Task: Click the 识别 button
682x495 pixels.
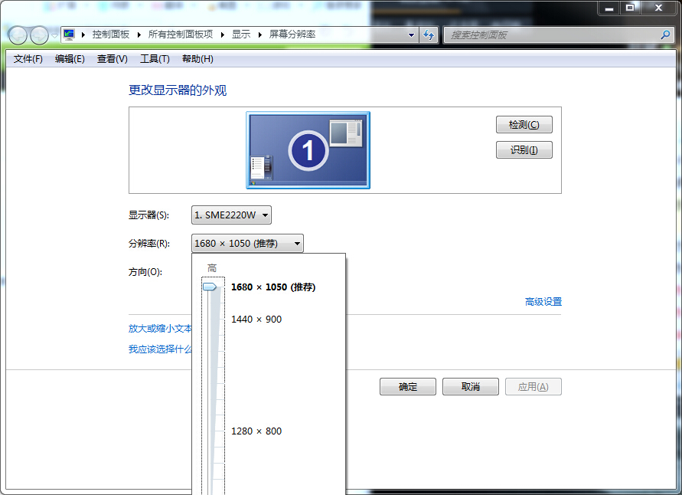Action: coord(524,149)
